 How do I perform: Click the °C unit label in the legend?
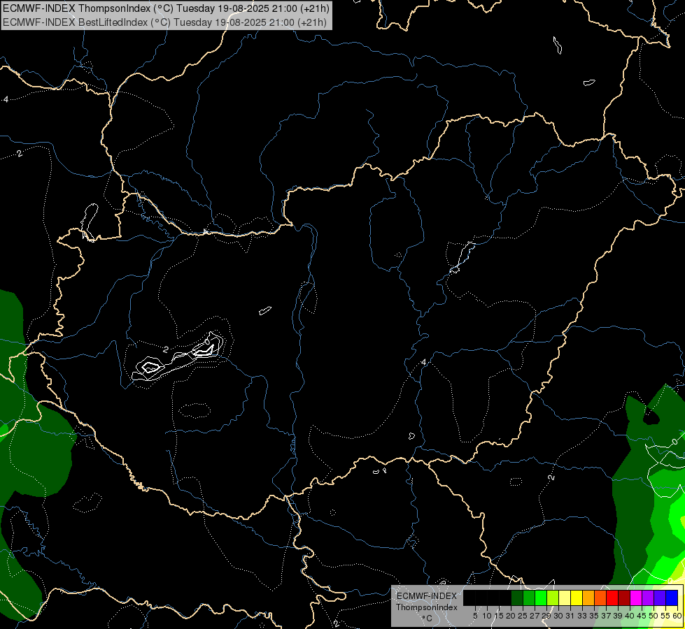click(x=428, y=619)
